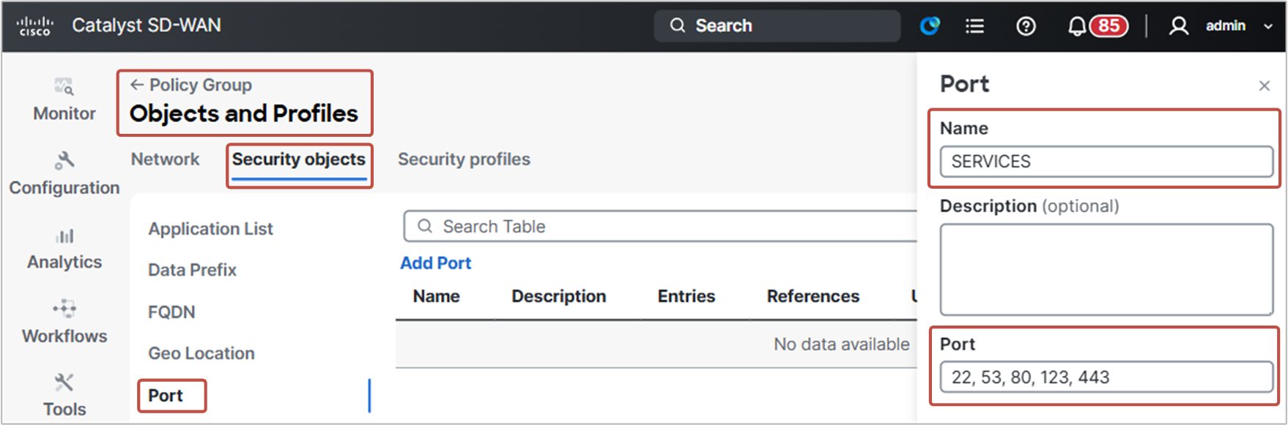Click the Search Table field

(659, 226)
